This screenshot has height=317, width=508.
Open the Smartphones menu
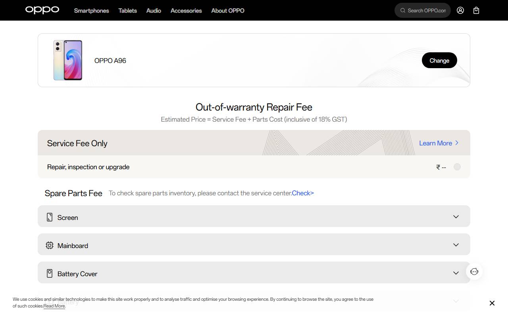(x=91, y=11)
